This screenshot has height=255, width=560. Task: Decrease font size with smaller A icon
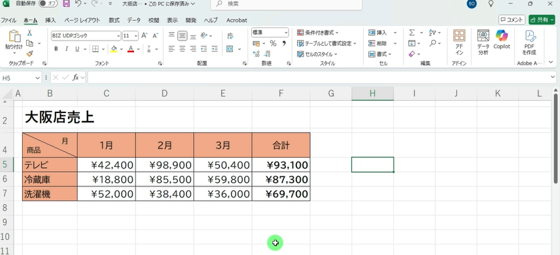pyautogui.click(x=155, y=35)
